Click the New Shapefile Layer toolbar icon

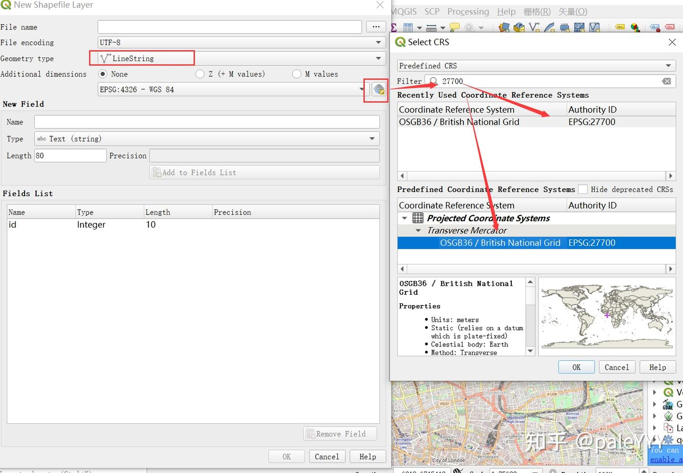pyautogui.click(x=535, y=27)
